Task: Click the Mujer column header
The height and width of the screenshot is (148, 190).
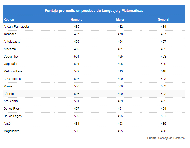Action: (120, 20)
